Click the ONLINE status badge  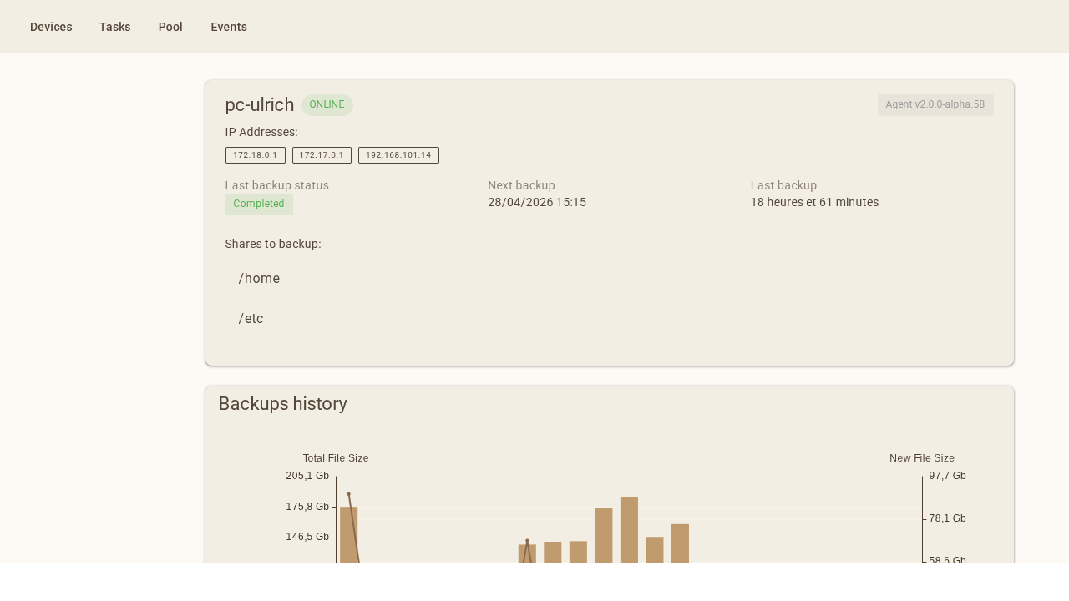(327, 105)
